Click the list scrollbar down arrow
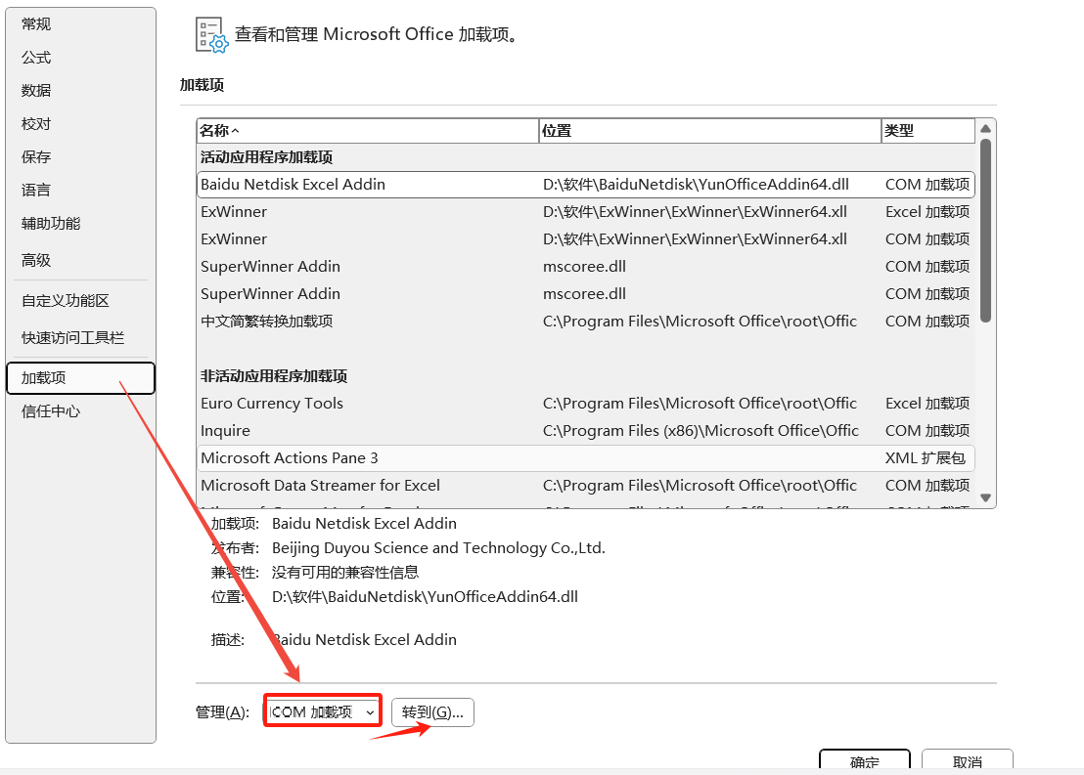The image size is (1084, 775). point(986,498)
